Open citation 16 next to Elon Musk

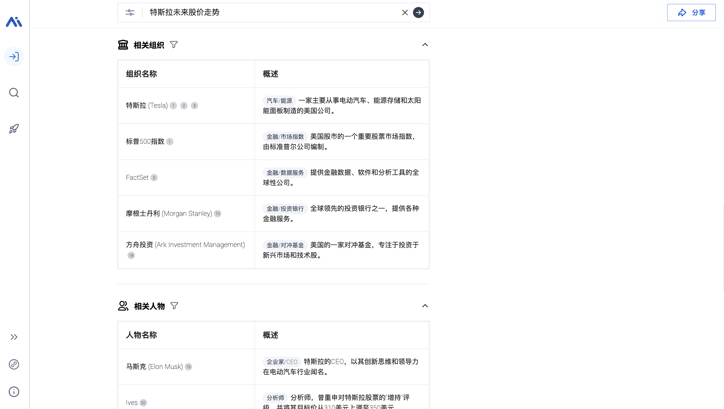tap(189, 367)
